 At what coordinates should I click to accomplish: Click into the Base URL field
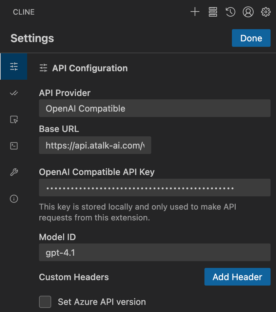(x=95, y=145)
